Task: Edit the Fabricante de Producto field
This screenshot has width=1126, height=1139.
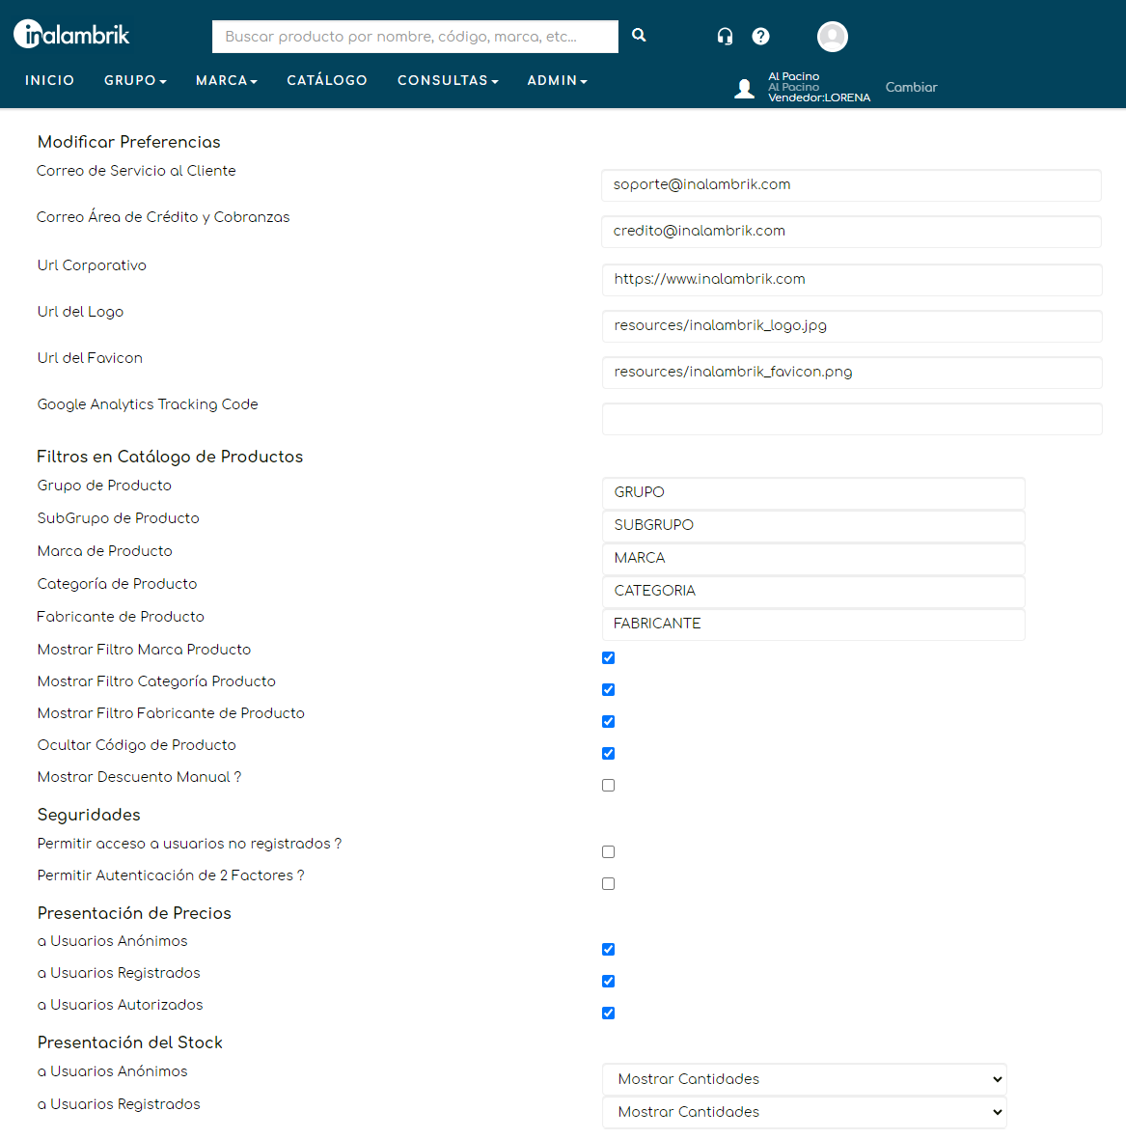Action: (813, 624)
